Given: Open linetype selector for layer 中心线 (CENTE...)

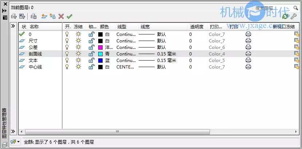Looking at the screenshot, I should (x=125, y=67).
